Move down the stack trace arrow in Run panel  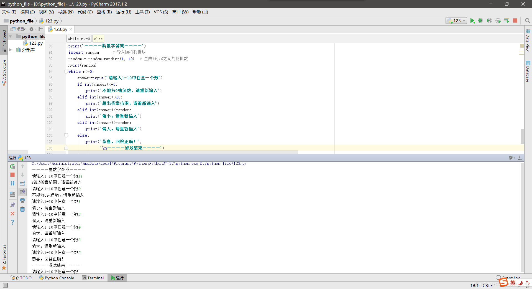[22, 175]
